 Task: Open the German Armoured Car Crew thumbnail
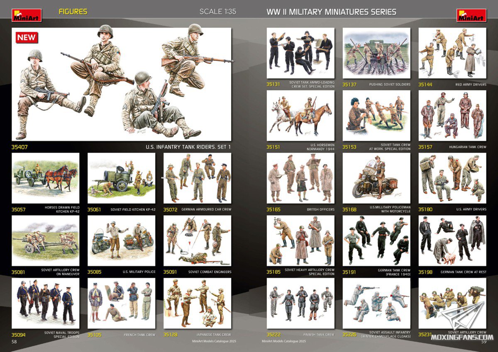coord(197,178)
